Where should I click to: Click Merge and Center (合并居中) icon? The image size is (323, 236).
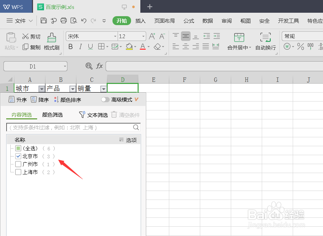coord(239,38)
